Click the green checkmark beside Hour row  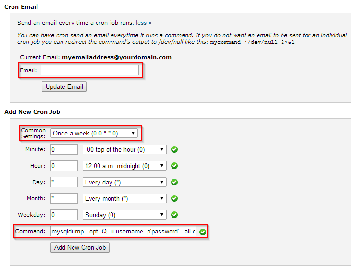(x=174, y=166)
